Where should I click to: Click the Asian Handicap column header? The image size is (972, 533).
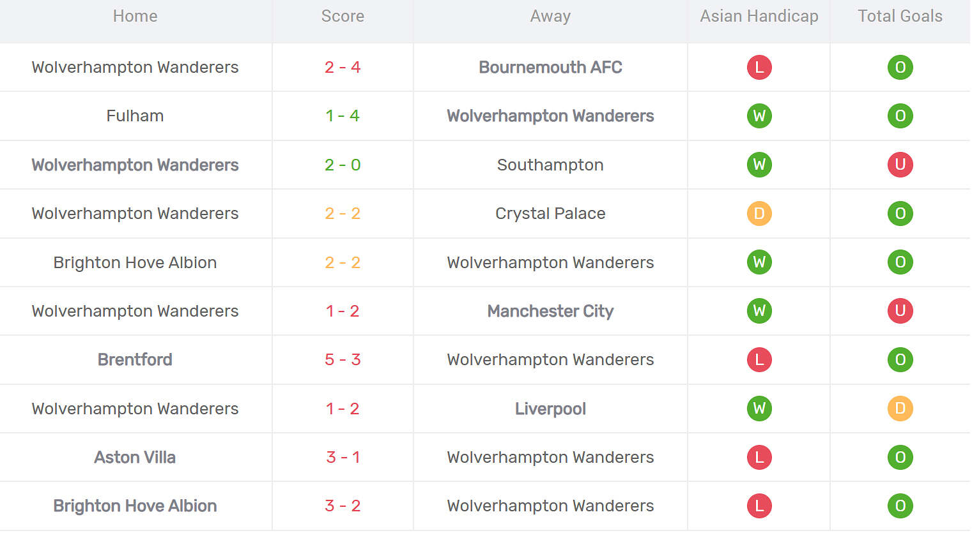(x=759, y=16)
